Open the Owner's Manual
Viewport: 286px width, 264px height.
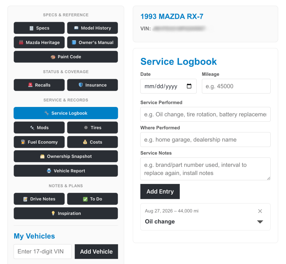(x=92, y=43)
